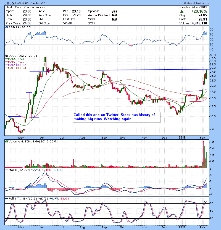
Task: Click the Chg value +4.85
Action: coord(203,15)
